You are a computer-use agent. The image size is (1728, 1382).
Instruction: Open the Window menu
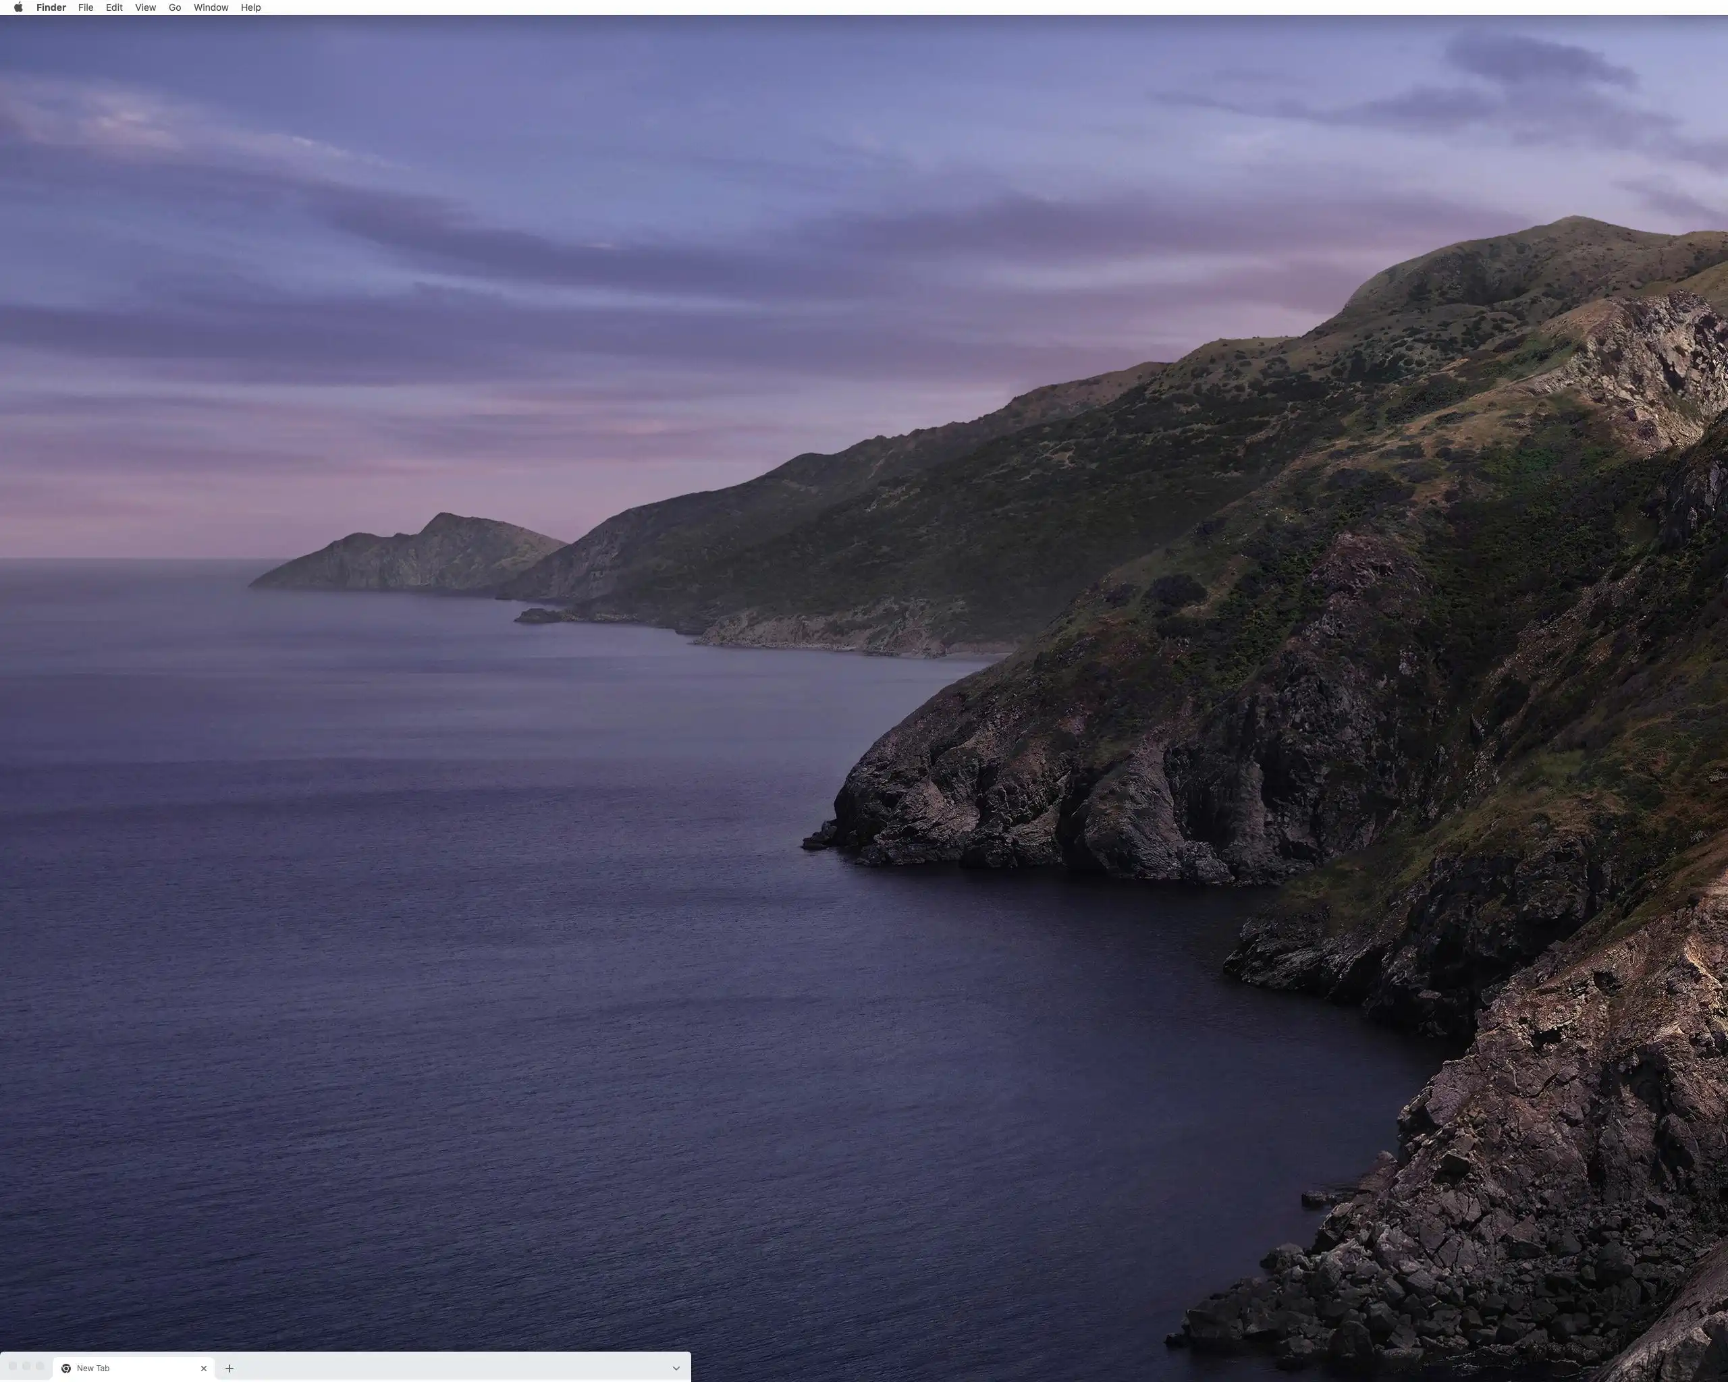point(211,7)
